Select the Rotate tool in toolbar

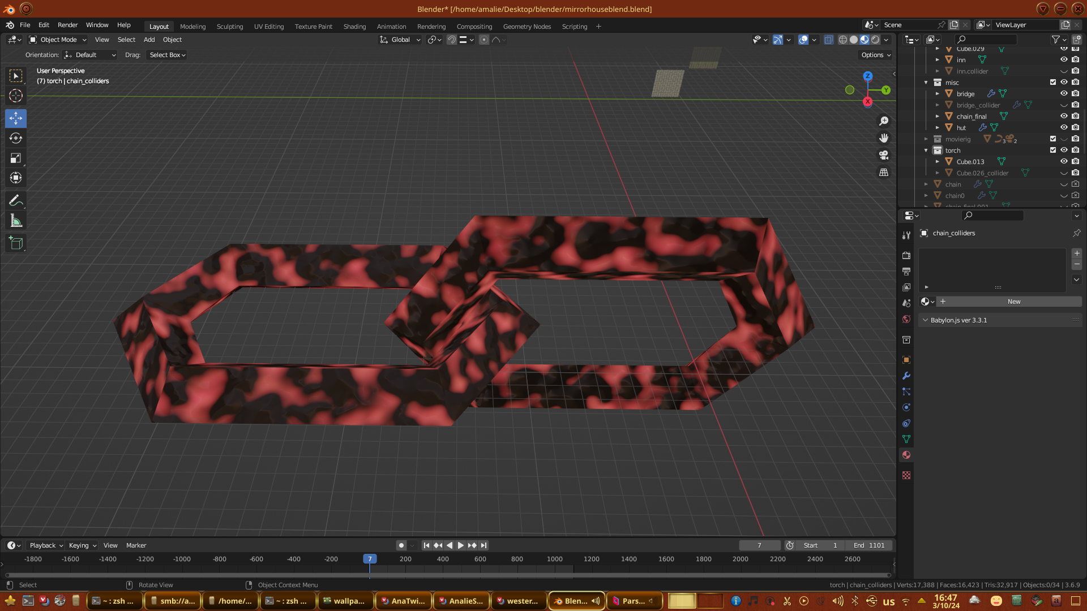point(16,139)
